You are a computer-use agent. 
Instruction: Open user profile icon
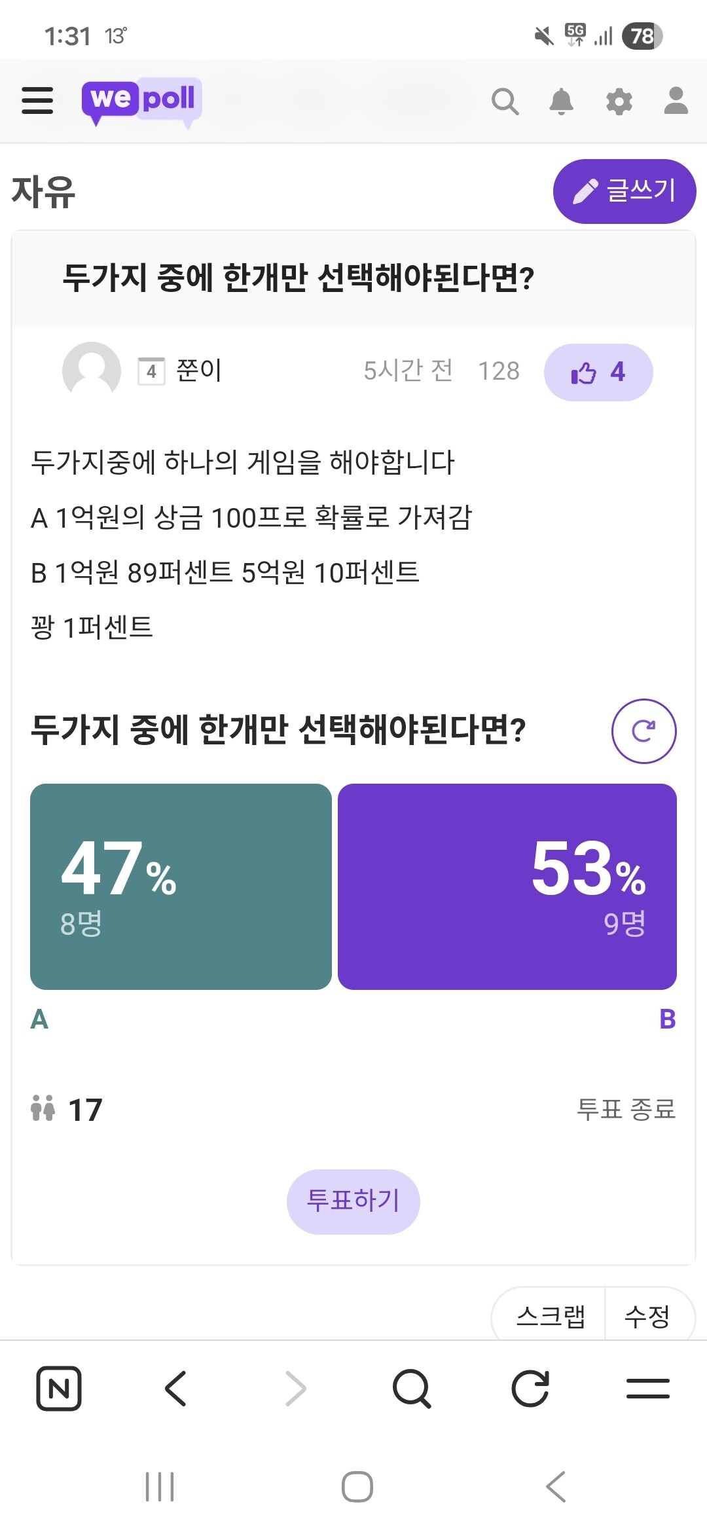coord(676,101)
